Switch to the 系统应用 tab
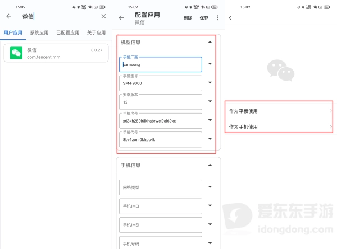Screen dimensions: 337x249 point(39,32)
